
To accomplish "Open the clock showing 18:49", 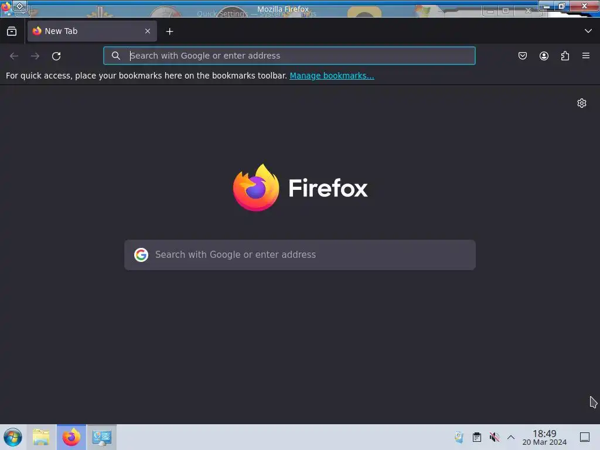I will coord(544,437).
